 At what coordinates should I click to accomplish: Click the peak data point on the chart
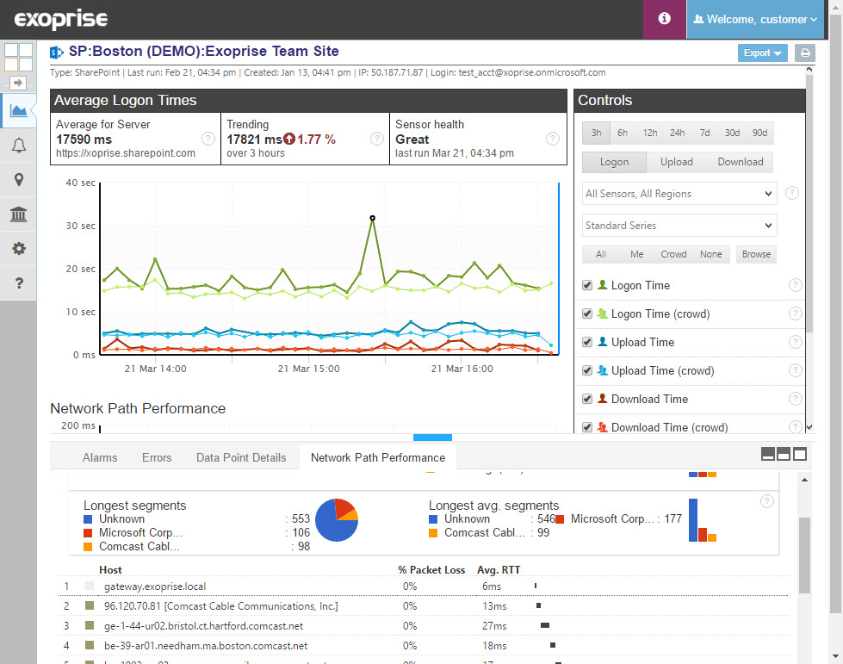(373, 218)
